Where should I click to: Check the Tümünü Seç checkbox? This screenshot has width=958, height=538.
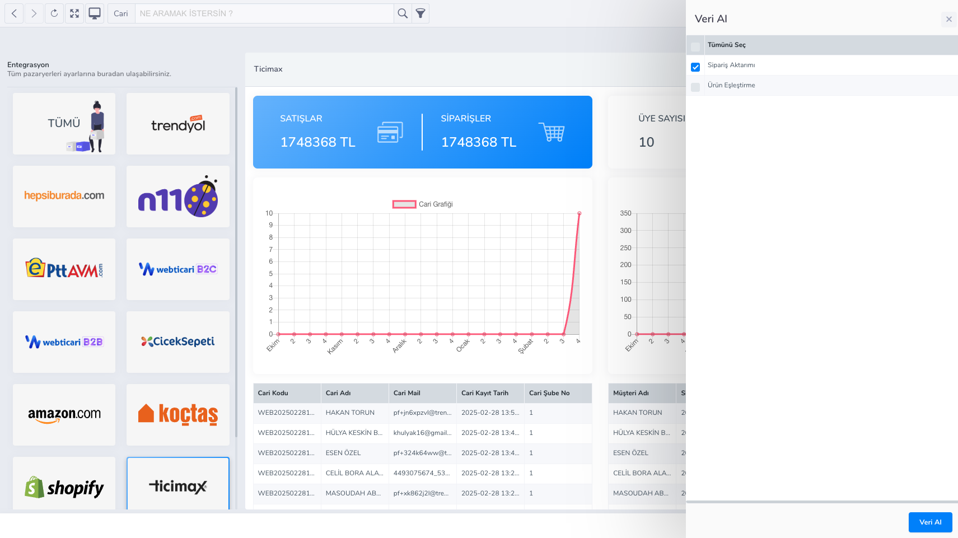pos(695,46)
